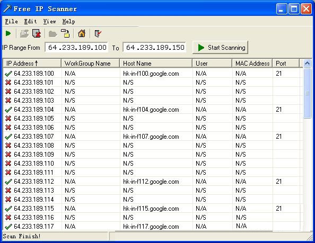Click the vertical scrollbar thumb

click(x=307, y=93)
